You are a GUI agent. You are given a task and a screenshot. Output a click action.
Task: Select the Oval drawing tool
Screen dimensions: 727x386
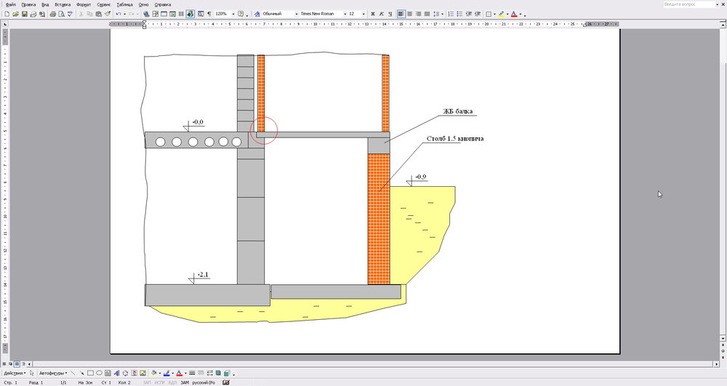pyautogui.click(x=99, y=373)
